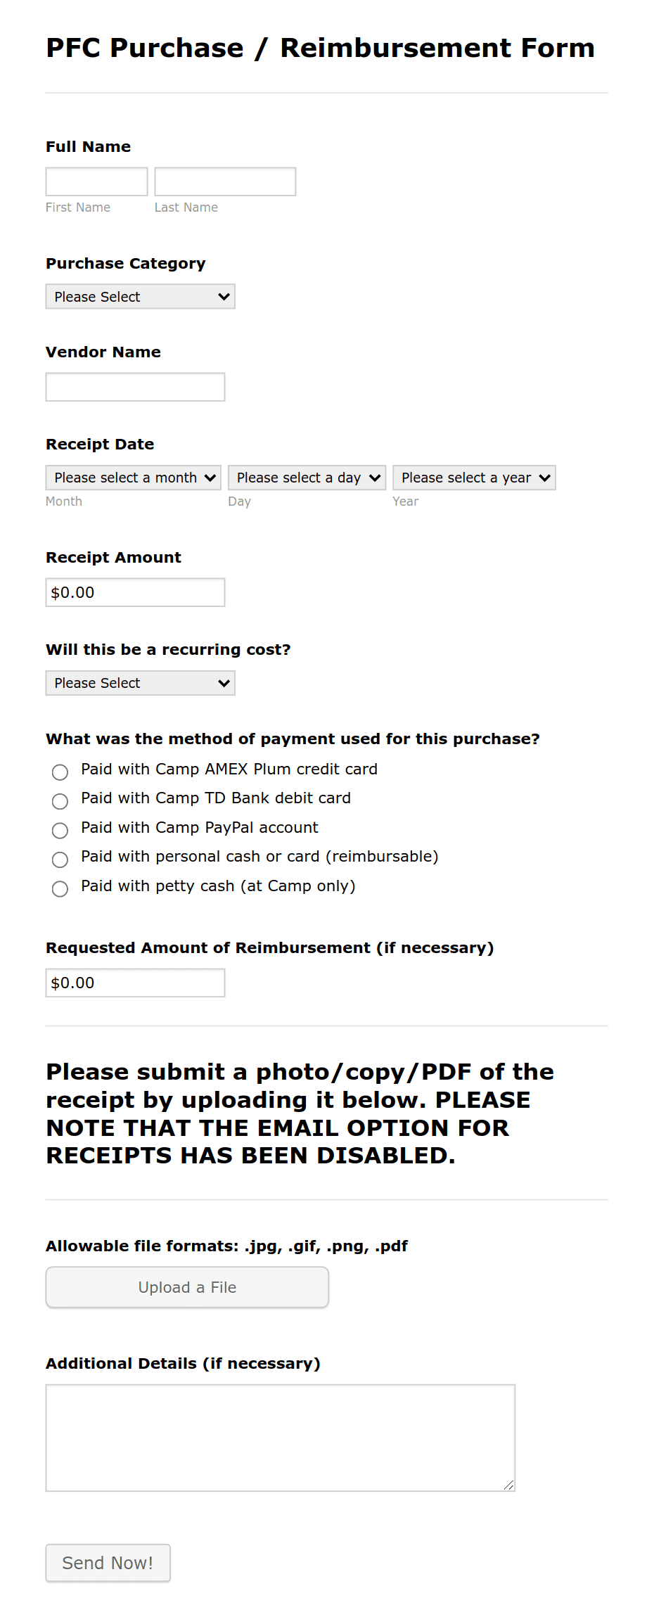Click the Receipt Amount field showing $0.00
654x1610 pixels.
134,592
